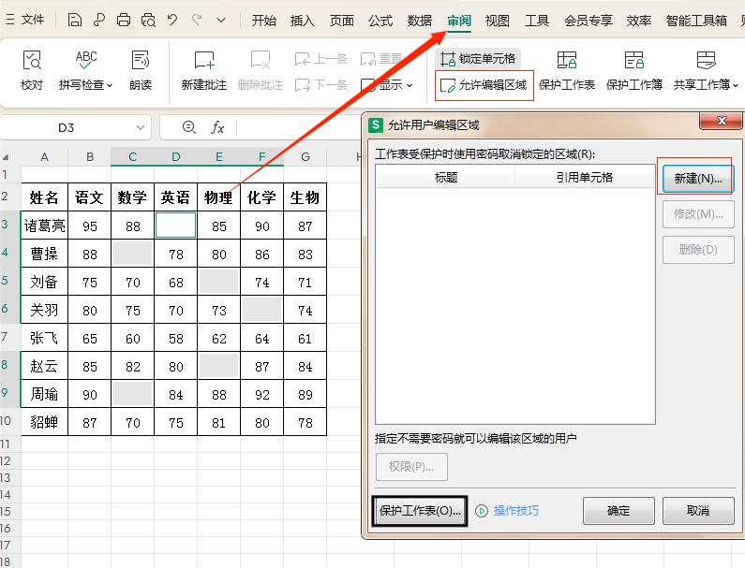Click the 权限(P)... button
Viewport: 745px width, 568px height.
click(x=411, y=467)
